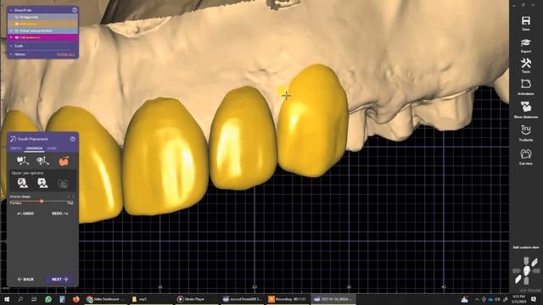Save the design with the Save icon

[526, 23]
